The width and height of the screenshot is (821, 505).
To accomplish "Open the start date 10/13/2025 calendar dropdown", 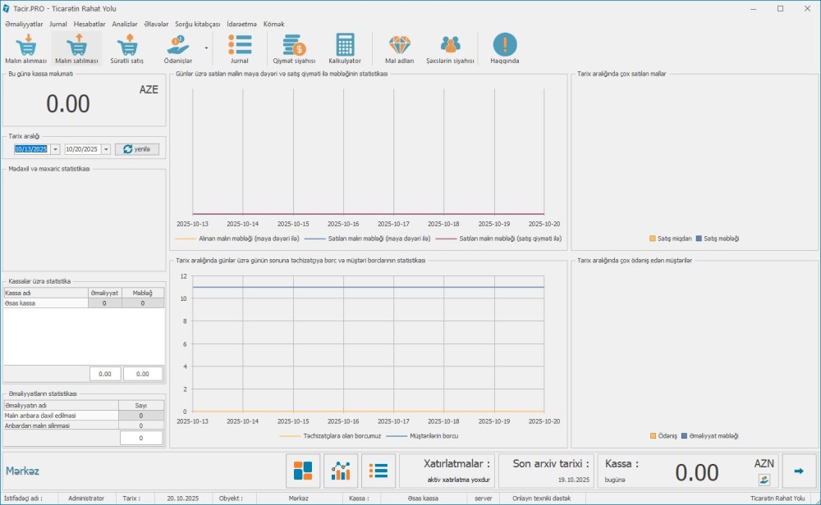I will point(55,149).
